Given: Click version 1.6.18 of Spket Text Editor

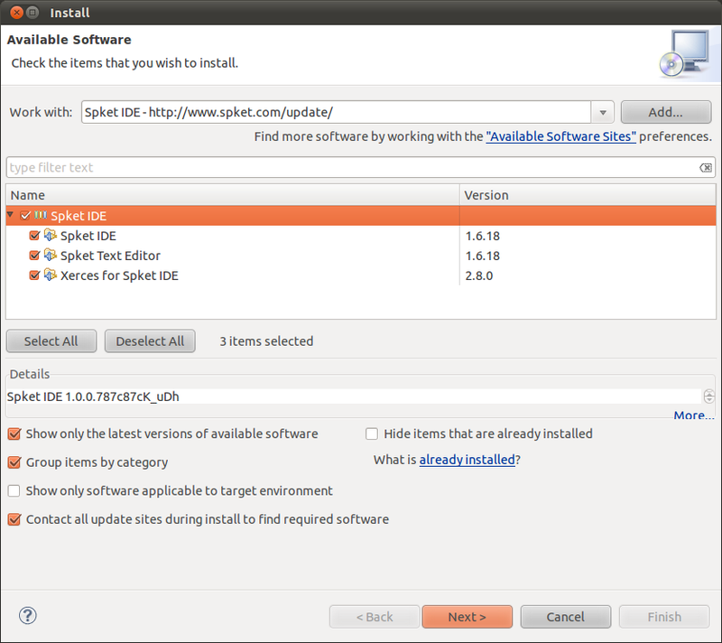Looking at the screenshot, I should coord(482,256).
